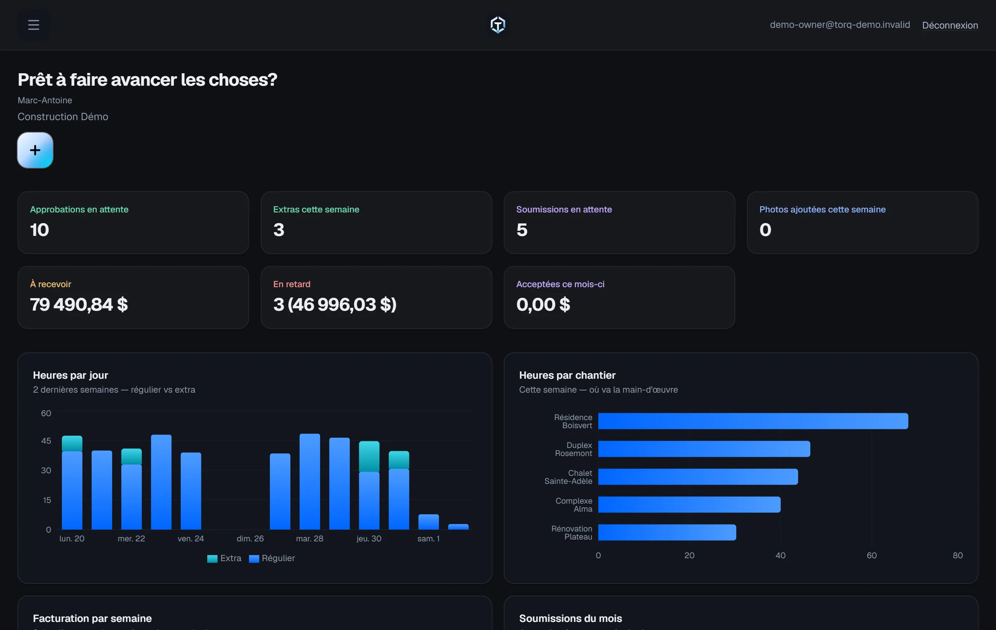Select the Rénovation Plateau hours bar

(x=667, y=532)
